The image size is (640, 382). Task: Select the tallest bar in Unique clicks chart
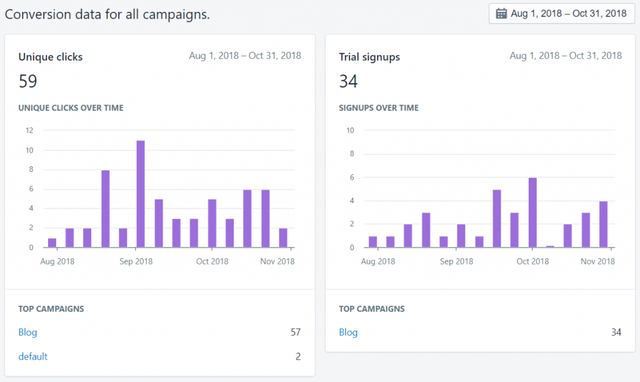pos(141,194)
